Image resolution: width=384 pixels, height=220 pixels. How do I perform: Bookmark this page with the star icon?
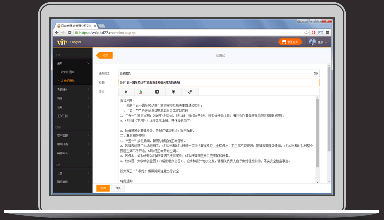[306, 33]
